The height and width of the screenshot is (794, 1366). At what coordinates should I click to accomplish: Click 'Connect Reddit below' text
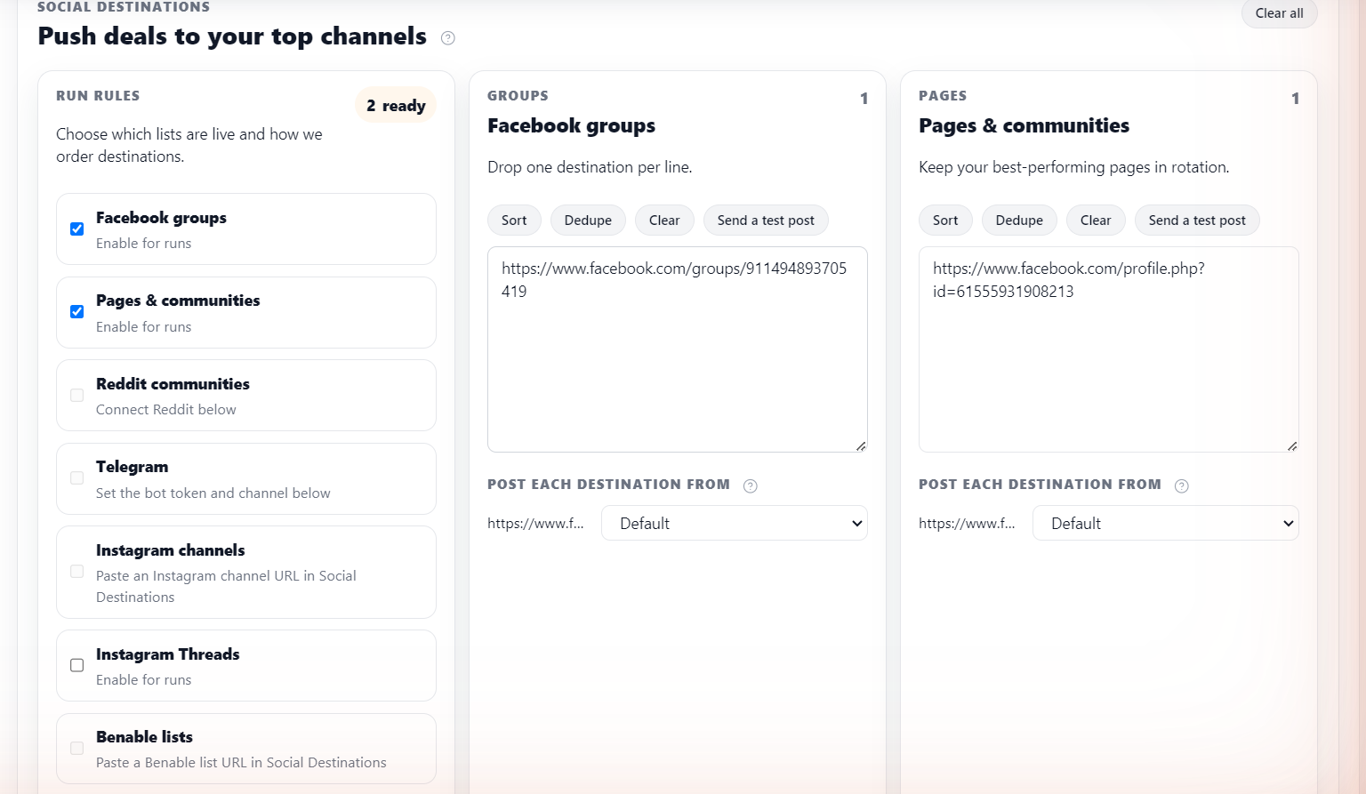point(166,410)
